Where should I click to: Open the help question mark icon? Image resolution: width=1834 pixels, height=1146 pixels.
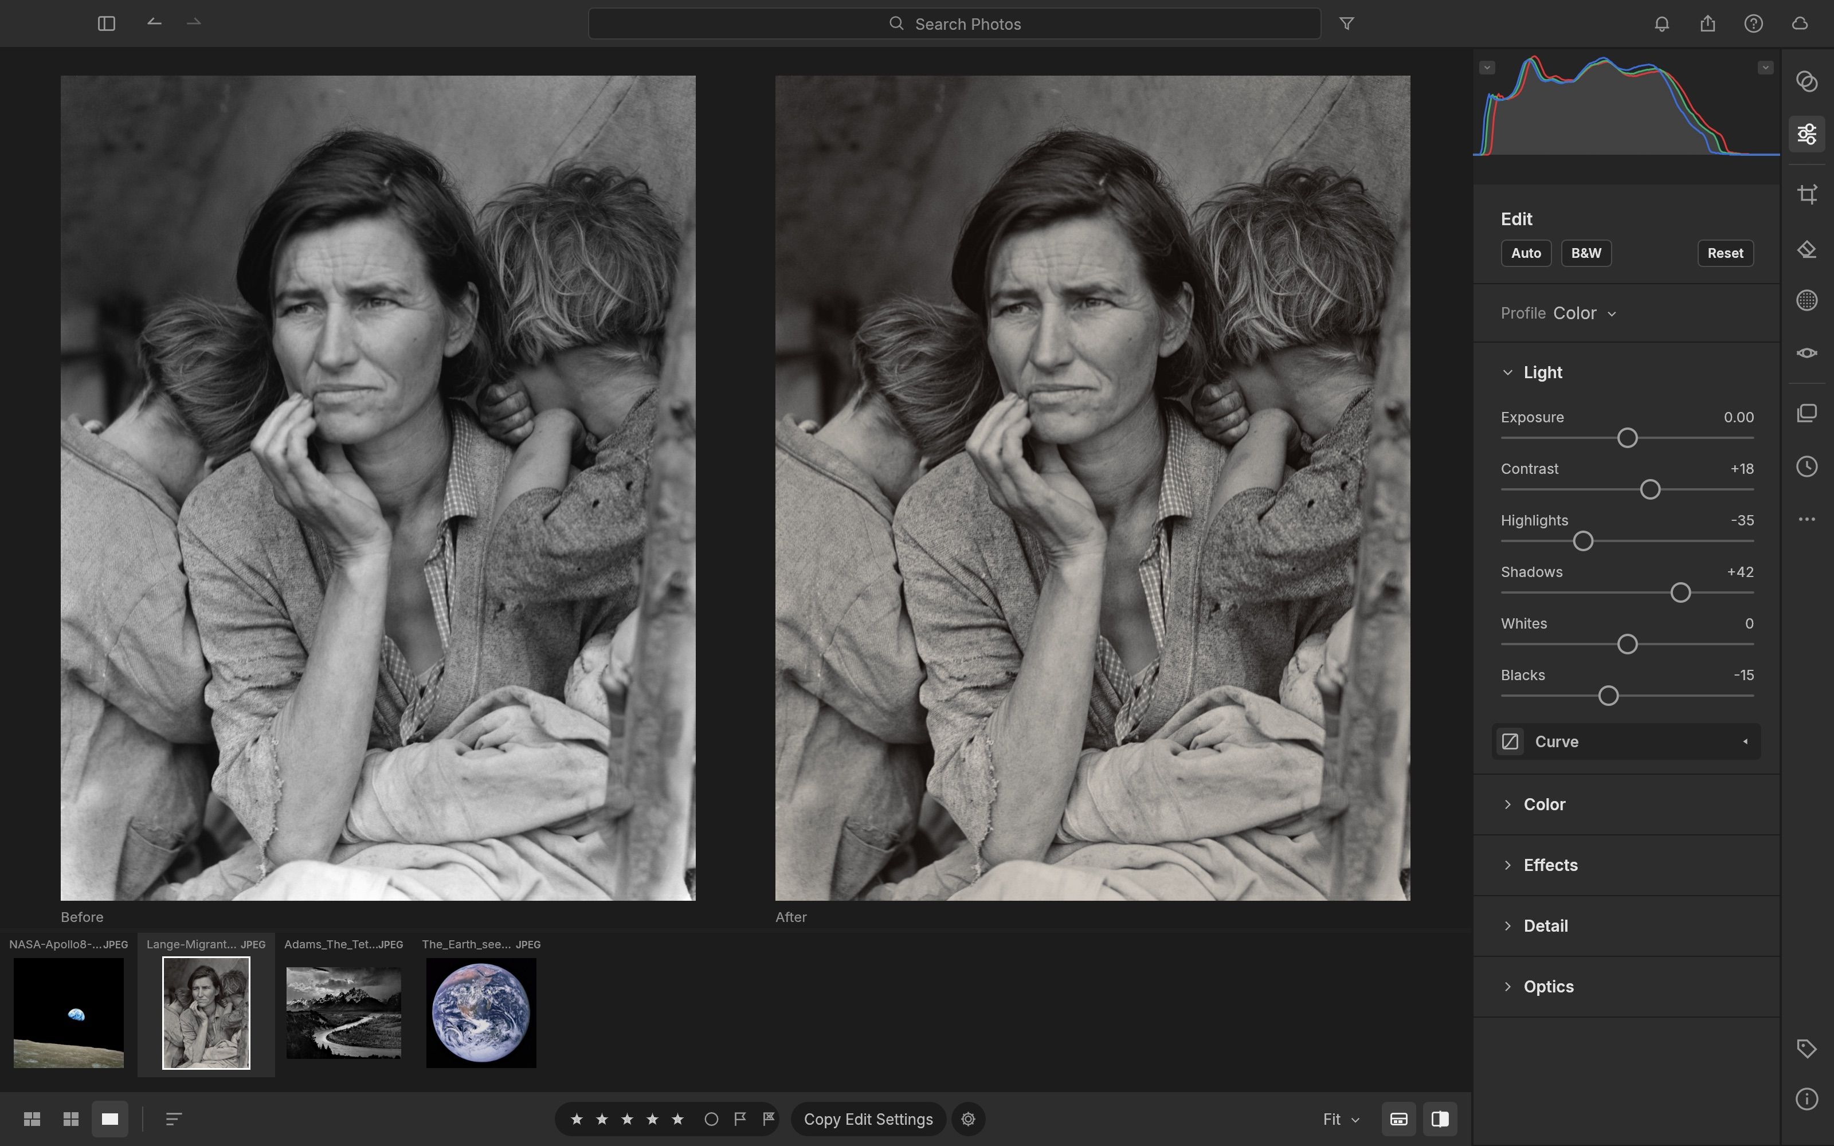(x=1753, y=23)
